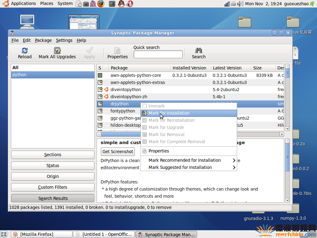The image size is (317, 238).
Task: Open the mail clock icon in top panel
Action: pos(79,4)
